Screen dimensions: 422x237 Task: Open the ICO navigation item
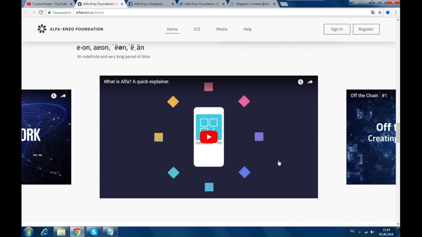coord(197,29)
